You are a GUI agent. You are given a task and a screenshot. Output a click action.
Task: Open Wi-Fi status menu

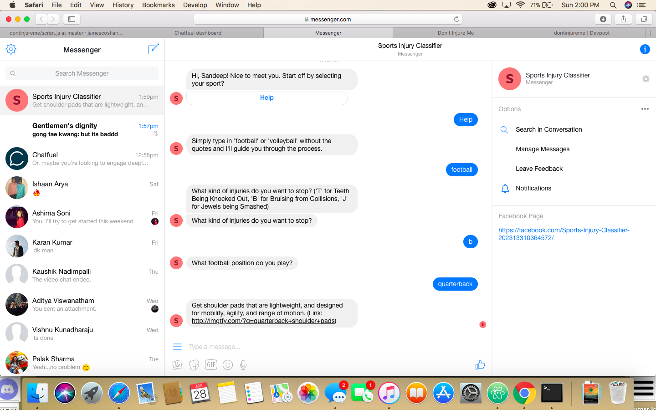click(520, 5)
